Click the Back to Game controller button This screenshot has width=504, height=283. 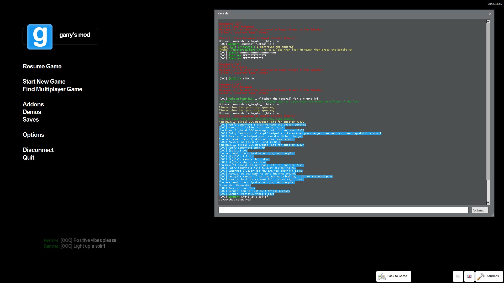(x=393, y=276)
